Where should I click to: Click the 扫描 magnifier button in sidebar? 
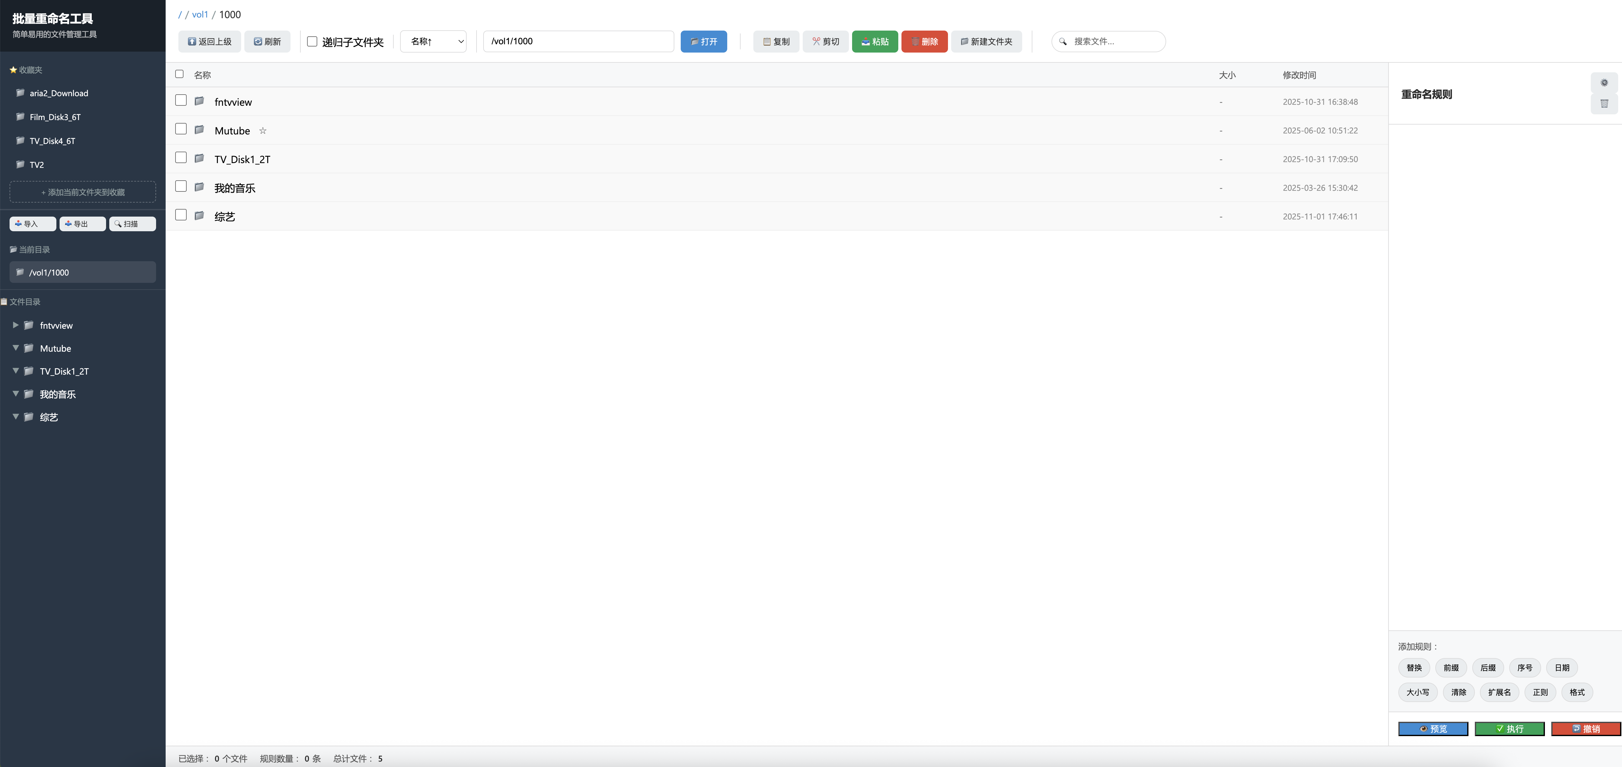pyautogui.click(x=132, y=224)
